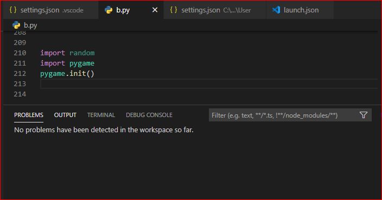
Task: Select the PROBLEMS panel tab
Action: click(x=29, y=115)
